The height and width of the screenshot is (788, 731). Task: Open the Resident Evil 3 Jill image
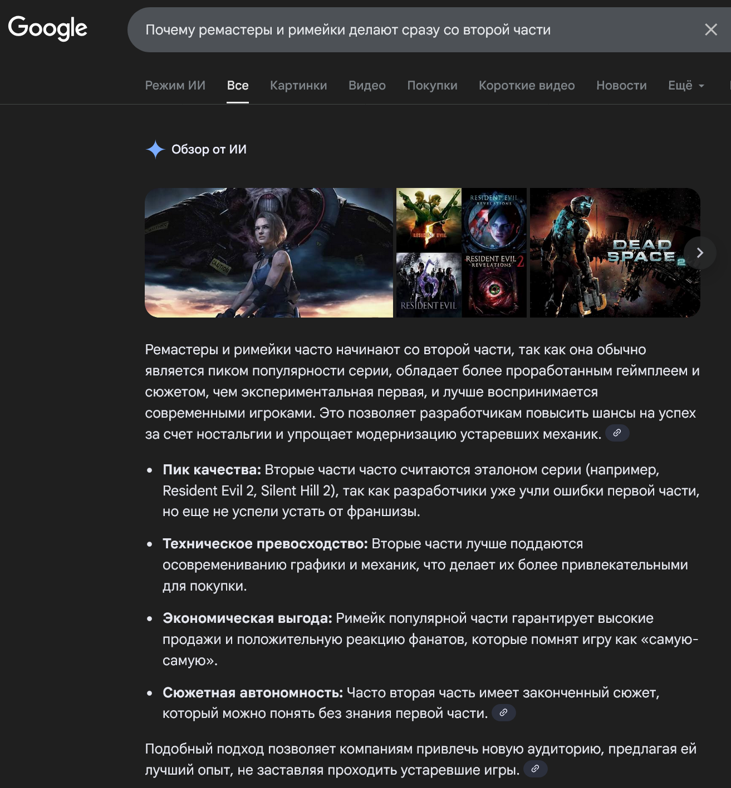[x=269, y=252]
